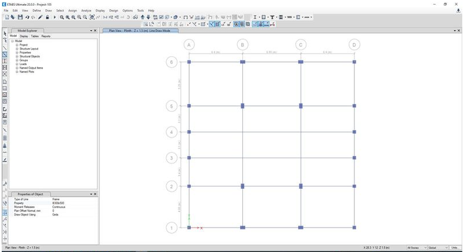Run analysis with the play arrow icon
The width and height of the screenshot is (464, 252).
tap(55, 17)
